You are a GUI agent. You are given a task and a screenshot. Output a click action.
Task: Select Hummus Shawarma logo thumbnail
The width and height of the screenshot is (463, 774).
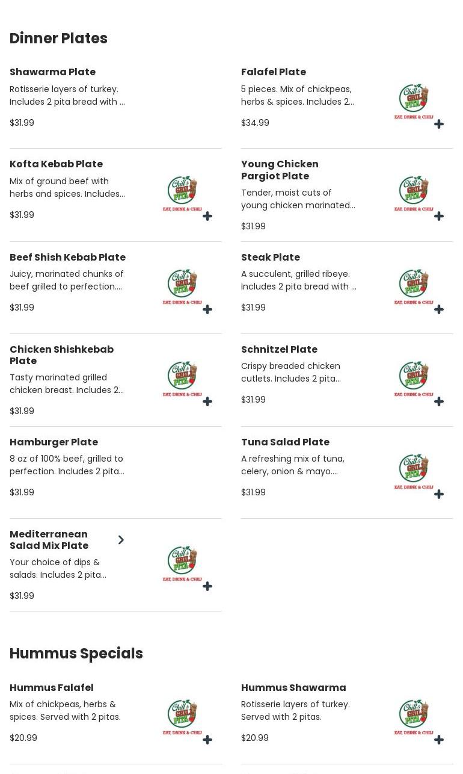click(414, 717)
